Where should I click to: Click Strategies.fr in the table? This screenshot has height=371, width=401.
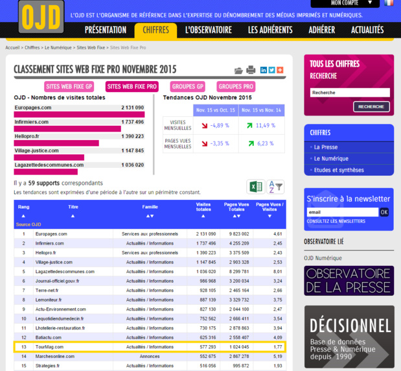[47, 366]
